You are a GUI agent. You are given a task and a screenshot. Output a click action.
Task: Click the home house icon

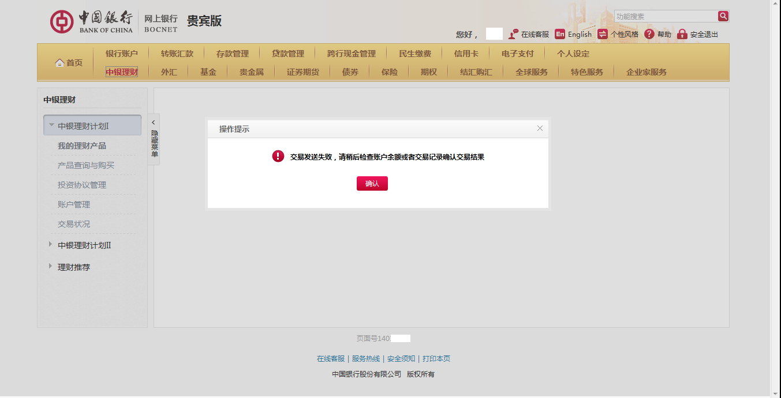[59, 63]
